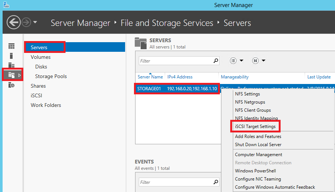Open the saved queries icon
335x192 pixels.
tap(255, 61)
